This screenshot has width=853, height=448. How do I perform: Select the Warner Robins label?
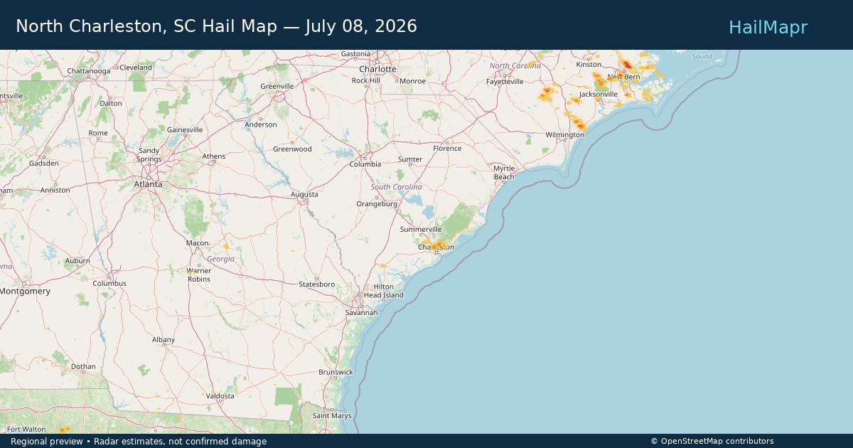[x=199, y=275]
